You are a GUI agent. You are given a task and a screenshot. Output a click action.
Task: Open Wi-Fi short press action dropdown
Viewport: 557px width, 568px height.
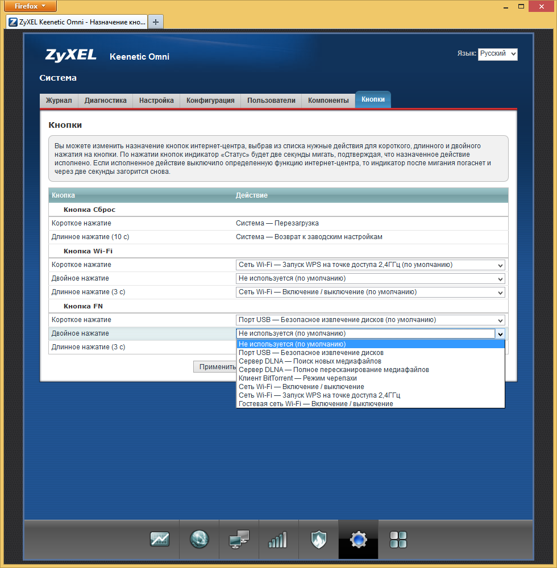pyautogui.click(x=371, y=265)
